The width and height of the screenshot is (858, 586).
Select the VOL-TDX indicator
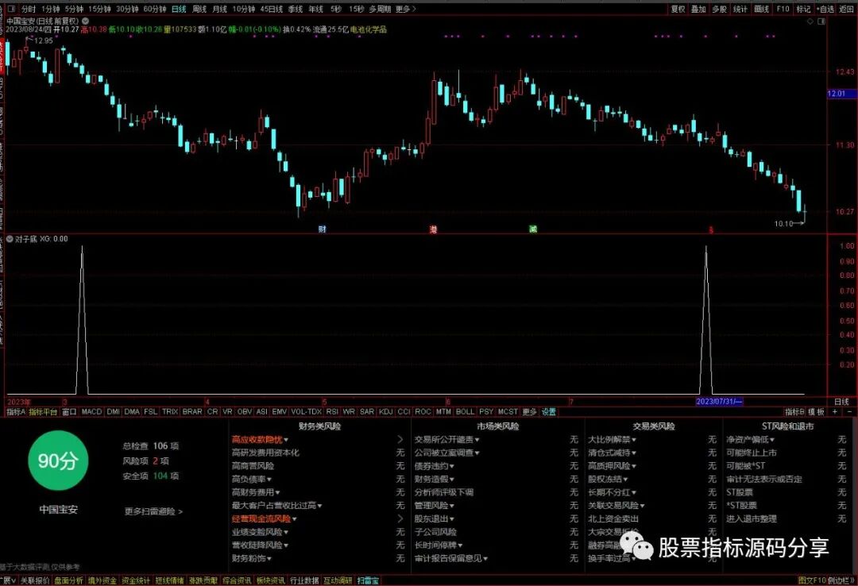306,411
